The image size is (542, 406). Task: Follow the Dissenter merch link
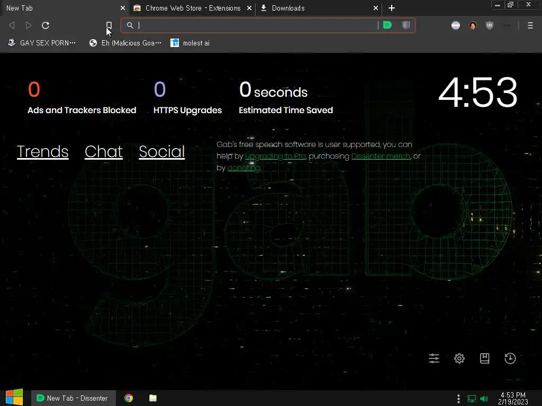pyautogui.click(x=381, y=156)
